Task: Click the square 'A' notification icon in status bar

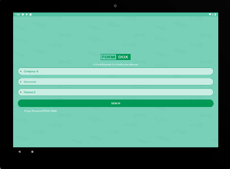Action: click(x=27, y=14)
